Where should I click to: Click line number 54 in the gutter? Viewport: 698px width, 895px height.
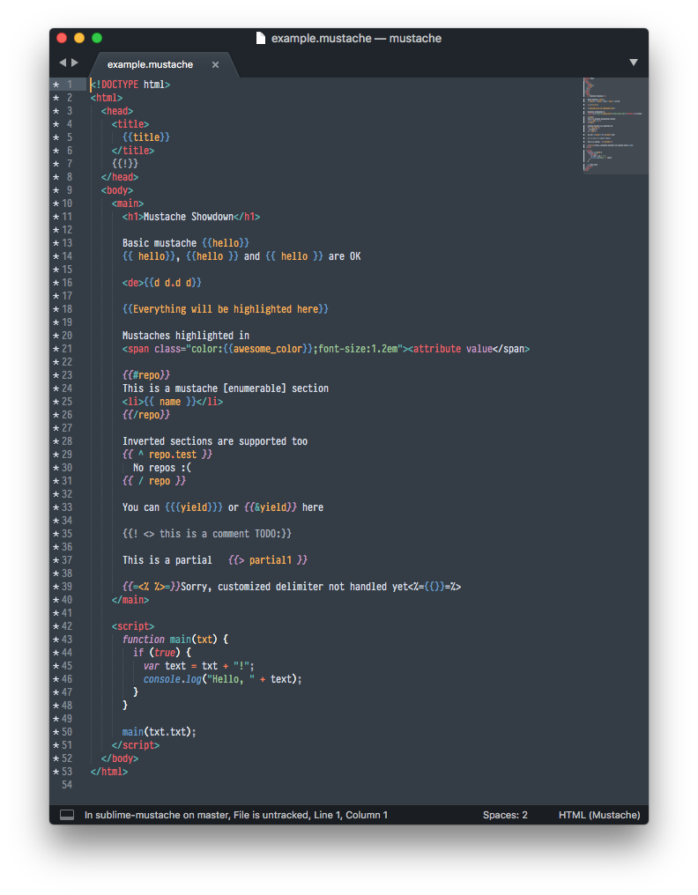pos(67,785)
